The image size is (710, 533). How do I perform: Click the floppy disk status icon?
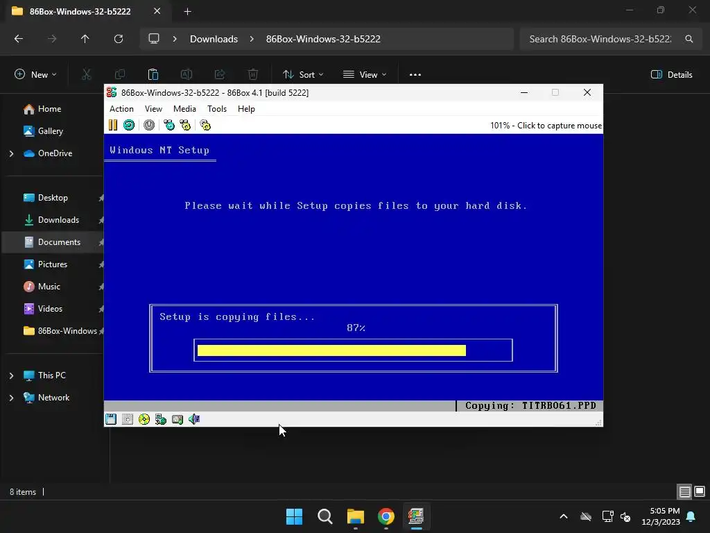tap(111, 419)
